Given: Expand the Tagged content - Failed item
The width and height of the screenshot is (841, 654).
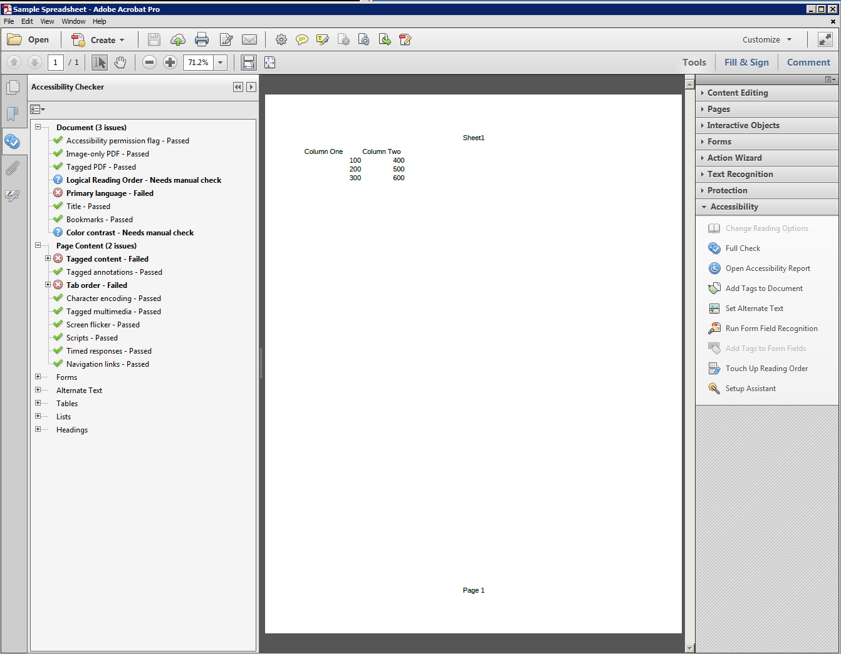Looking at the screenshot, I should click(x=48, y=258).
